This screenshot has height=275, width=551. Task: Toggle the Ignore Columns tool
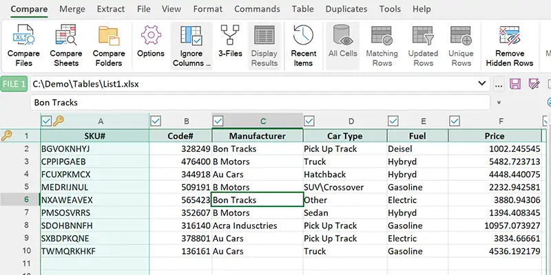tap(191, 45)
